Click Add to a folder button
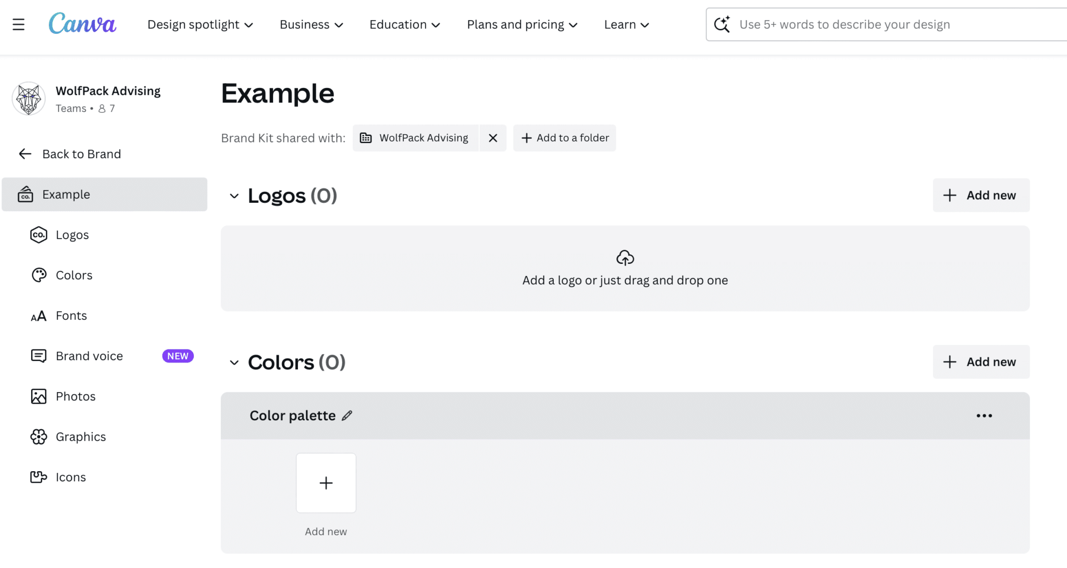This screenshot has height=568, width=1067. click(x=564, y=137)
